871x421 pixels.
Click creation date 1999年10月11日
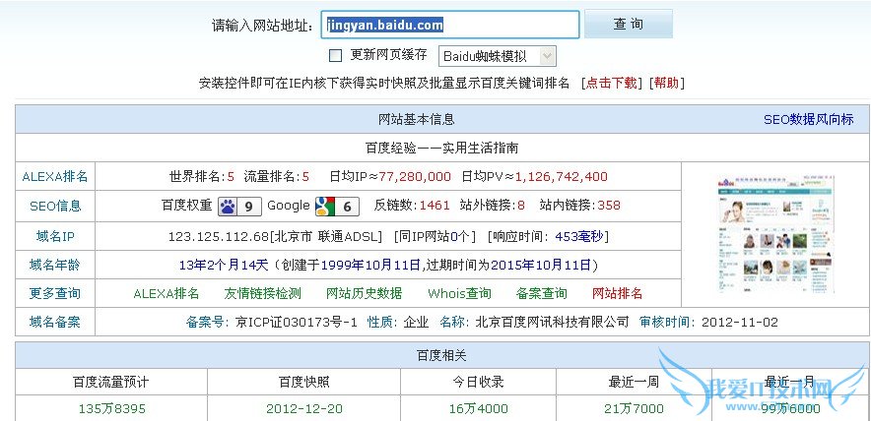[370, 266]
